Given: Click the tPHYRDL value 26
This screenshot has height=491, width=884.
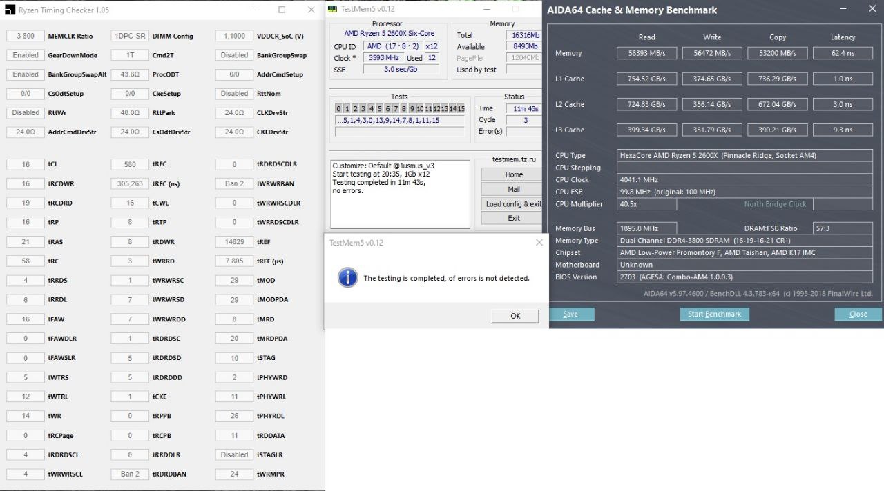Looking at the screenshot, I should (234, 416).
